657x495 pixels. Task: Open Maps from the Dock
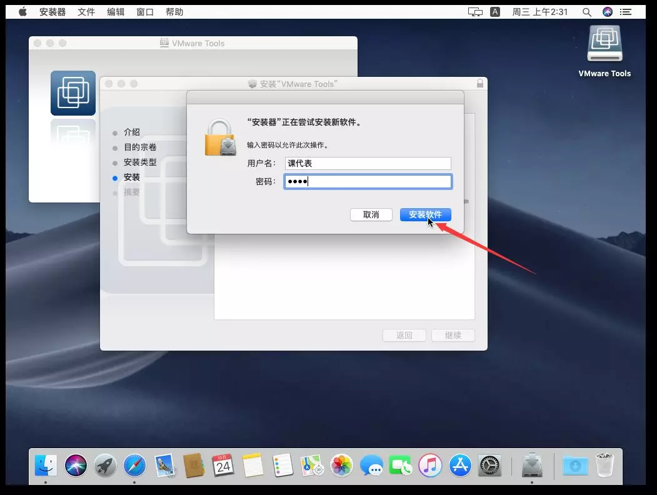pos(312,465)
